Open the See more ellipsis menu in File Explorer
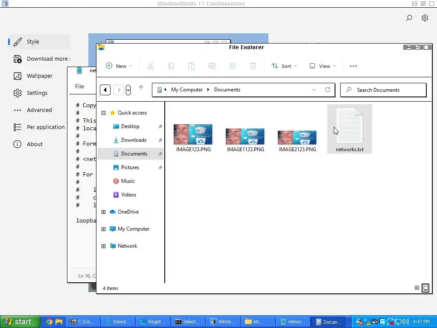The width and height of the screenshot is (437, 328). (x=353, y=66)
